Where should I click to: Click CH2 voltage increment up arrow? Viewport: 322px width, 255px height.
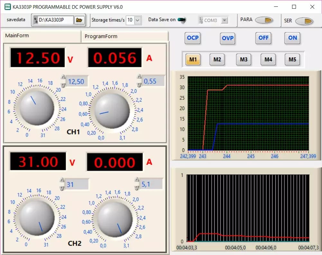click(x=62, y=180)
